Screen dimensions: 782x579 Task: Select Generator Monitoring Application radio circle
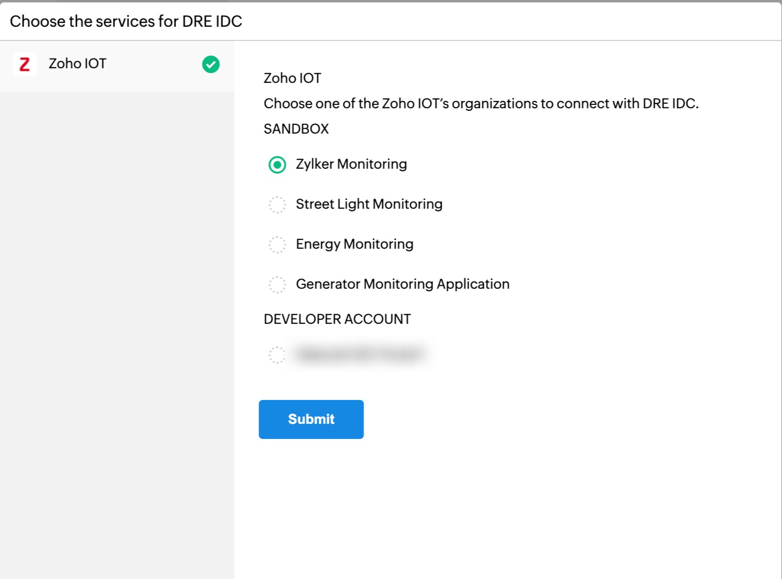point(277,285)
